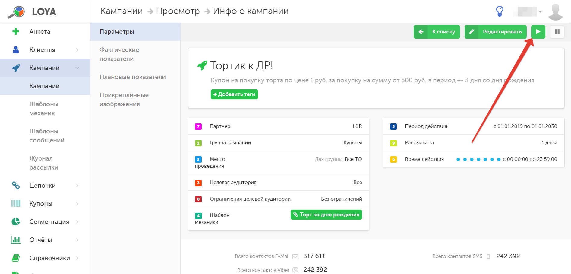Image resolution: width=571 pixels, height=274 pixels.
Task: Click the Viber contacts icon
Action: pos(295,270)
